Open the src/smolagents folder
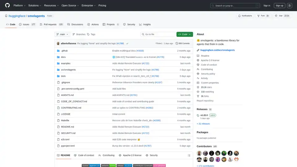This screenshot has width=297, height=167. pyautogui.click(x=68, y=70)
